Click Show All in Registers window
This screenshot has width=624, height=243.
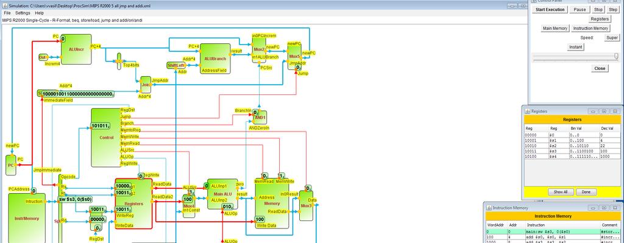[561, 192]
